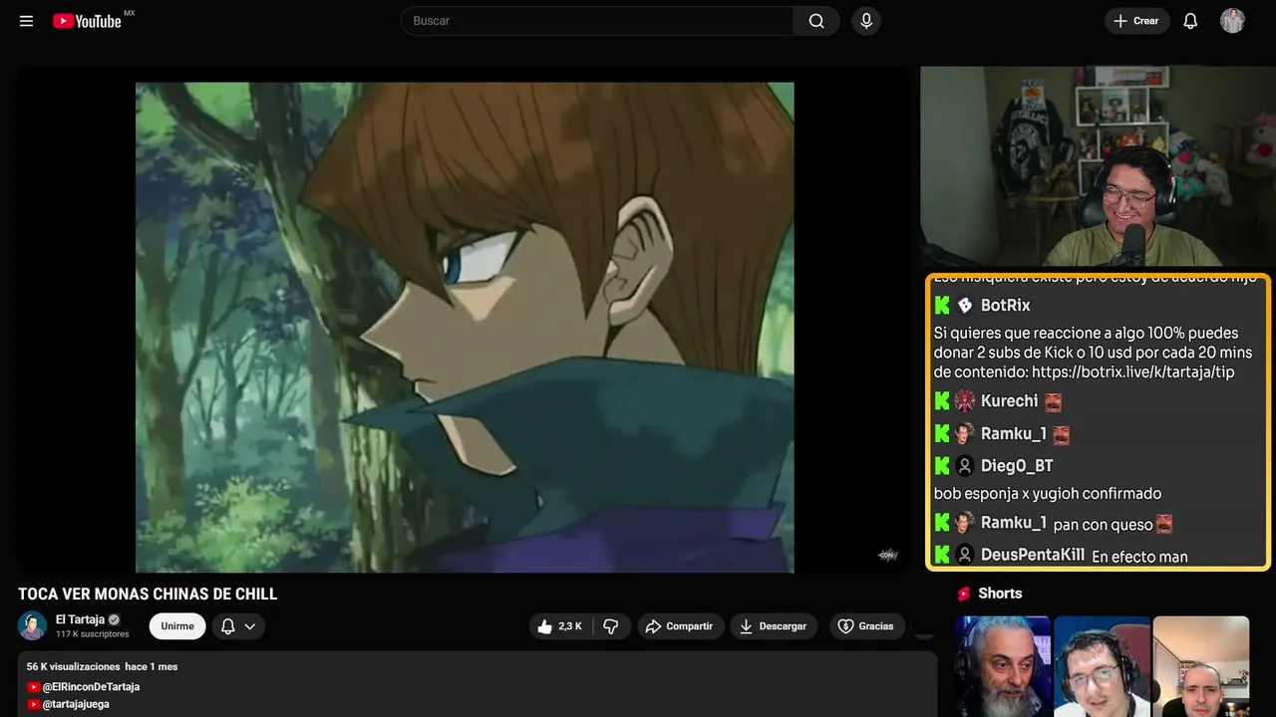Screen dimensions: 1276x717
Task: Dislike this video
Action: click(x=611, y=626)
